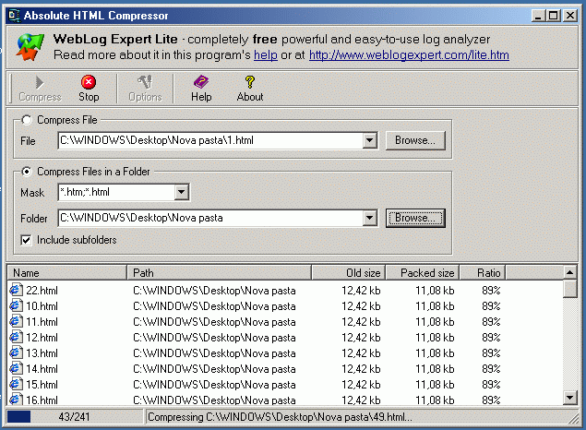Maximize the Absolute HTML Compressor window
Screen dimensions: 586x430
tap(553, 16)
